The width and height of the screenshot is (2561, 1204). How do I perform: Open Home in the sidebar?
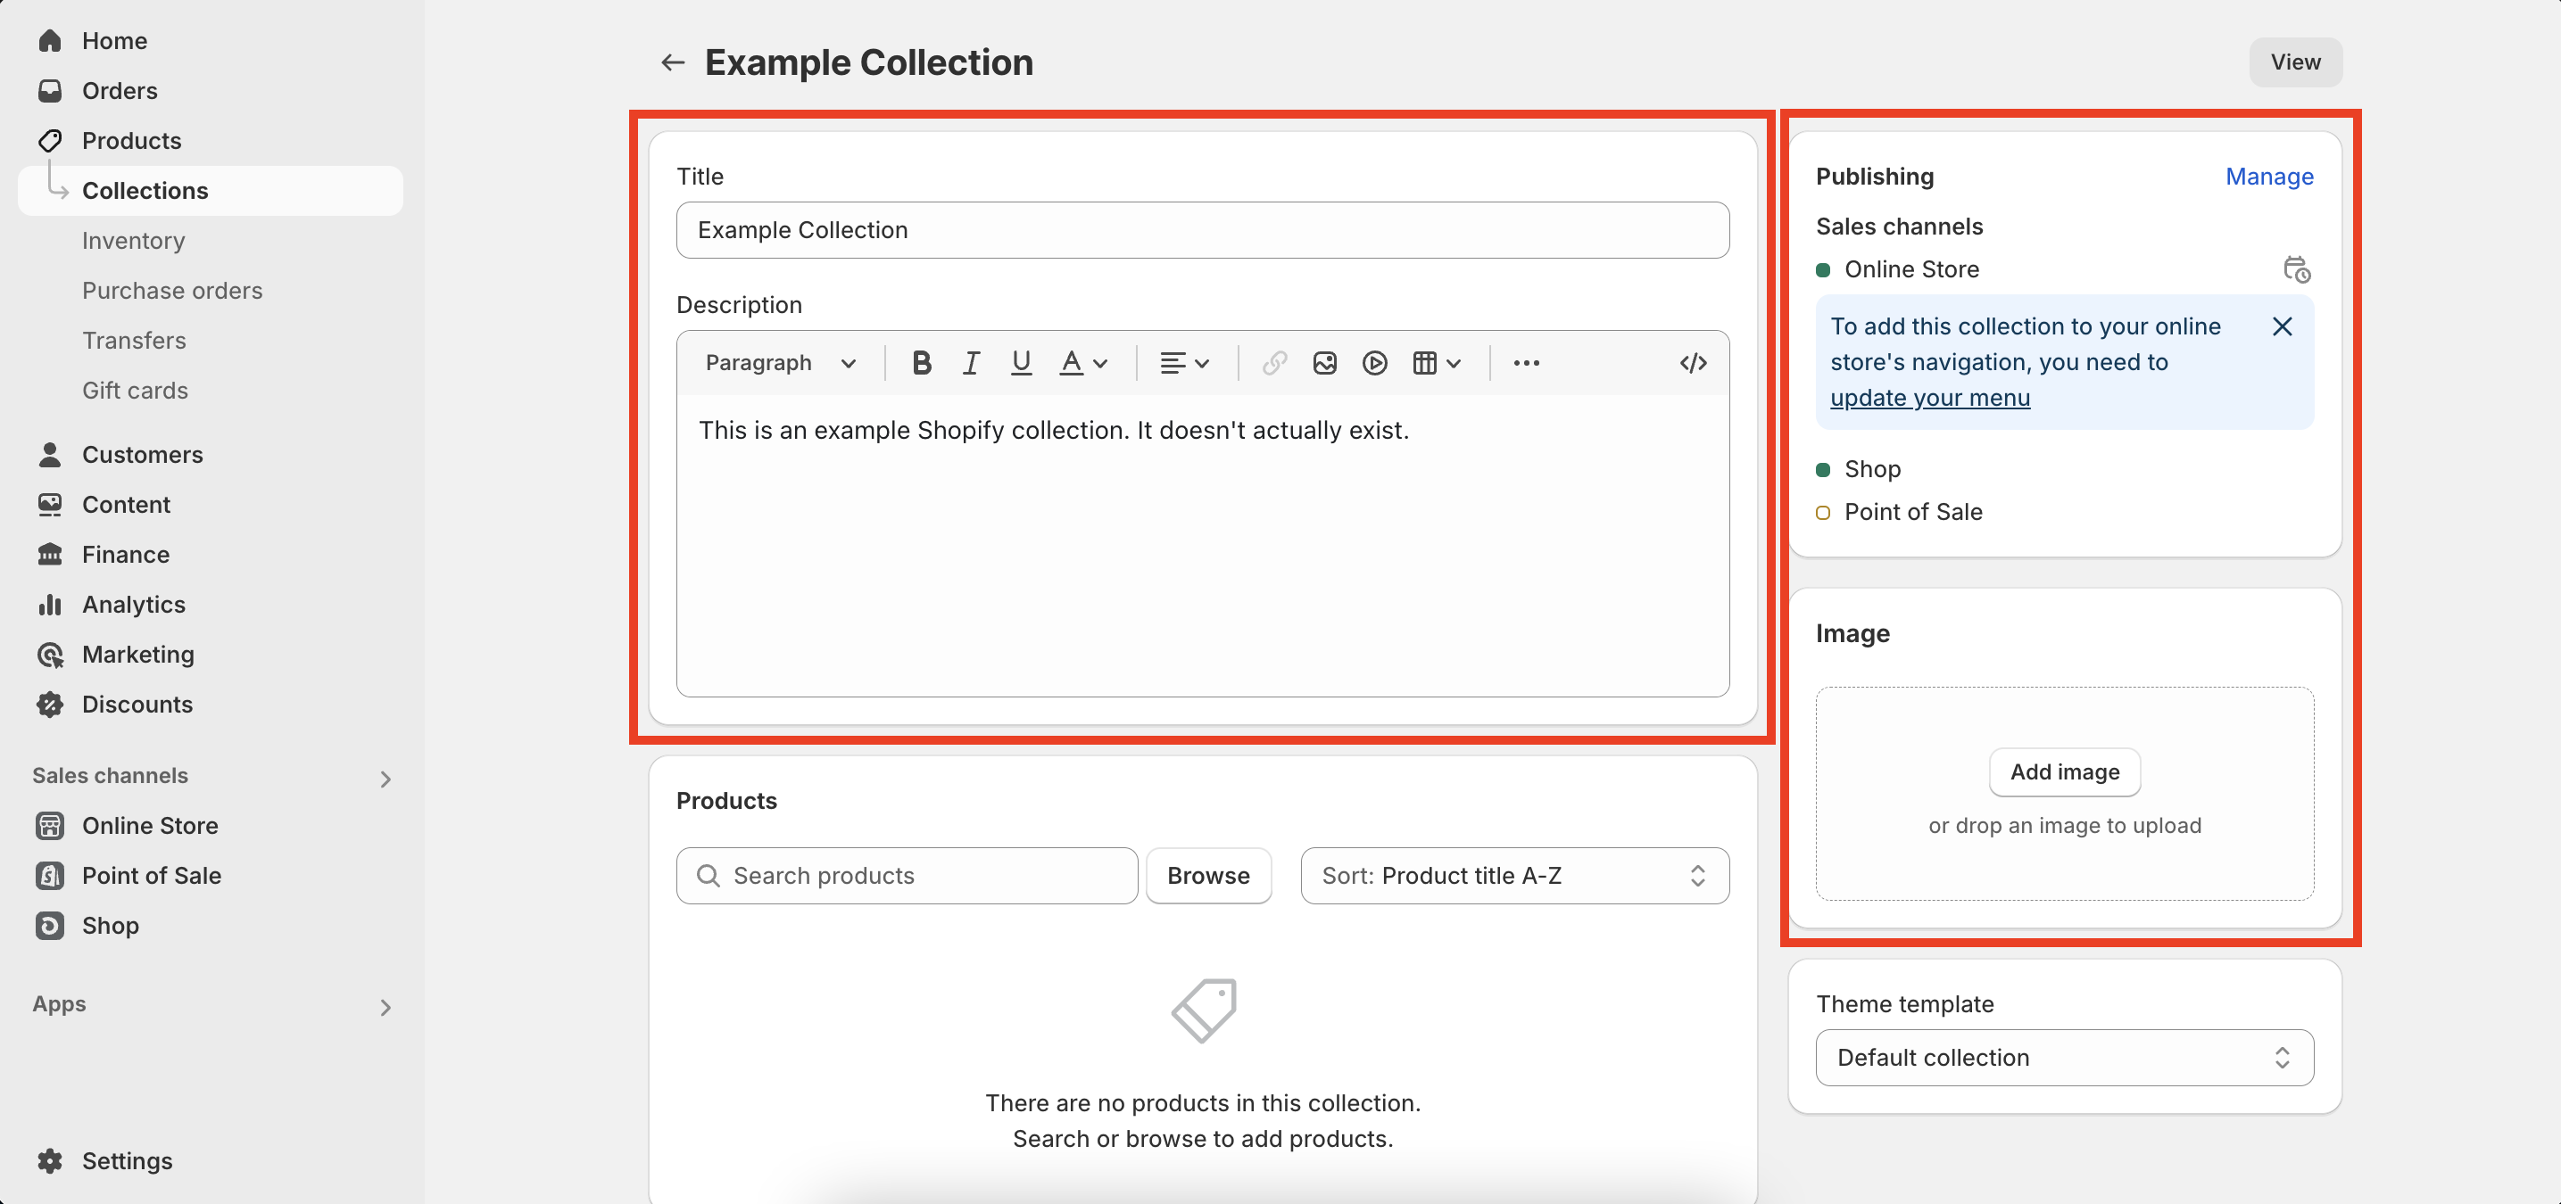(x=114, y=41)
